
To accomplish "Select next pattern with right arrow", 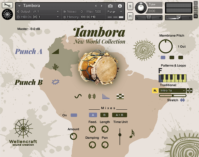I will pos(191,90).
